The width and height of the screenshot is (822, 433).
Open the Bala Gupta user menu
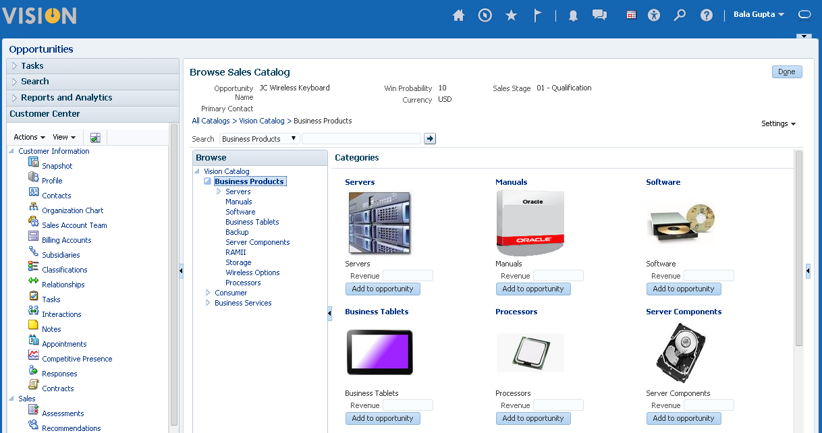(759, 15)
